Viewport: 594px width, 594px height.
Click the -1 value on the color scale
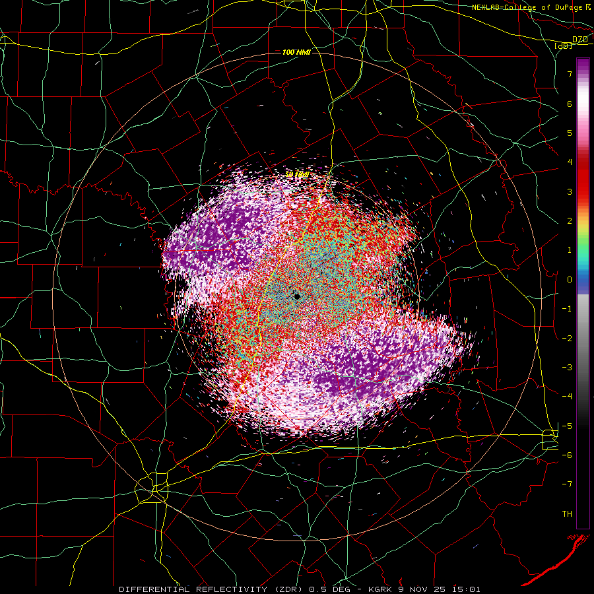click(567, 309)
